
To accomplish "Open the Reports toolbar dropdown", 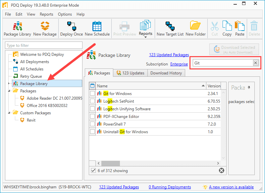I will tap(145, 29).
